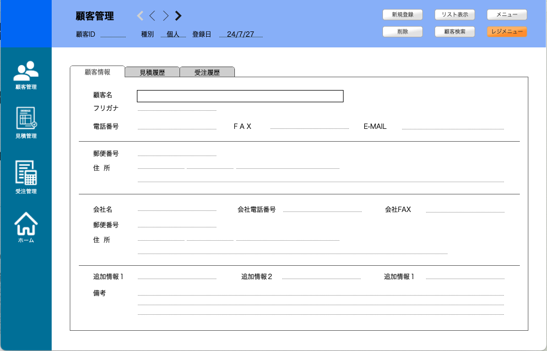Viewport: 547px width, 351px height.
Task: Click inside the 顧客名 input box
Action: (x=240, y=96)
